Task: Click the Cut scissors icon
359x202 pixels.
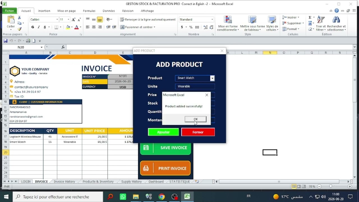Action: click(19, 18)
